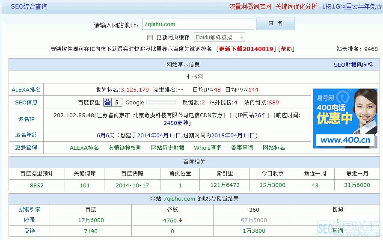Screen dimensions: 383x240
Task: Open the 友情链接检测 link
Action: pos(125,148)
